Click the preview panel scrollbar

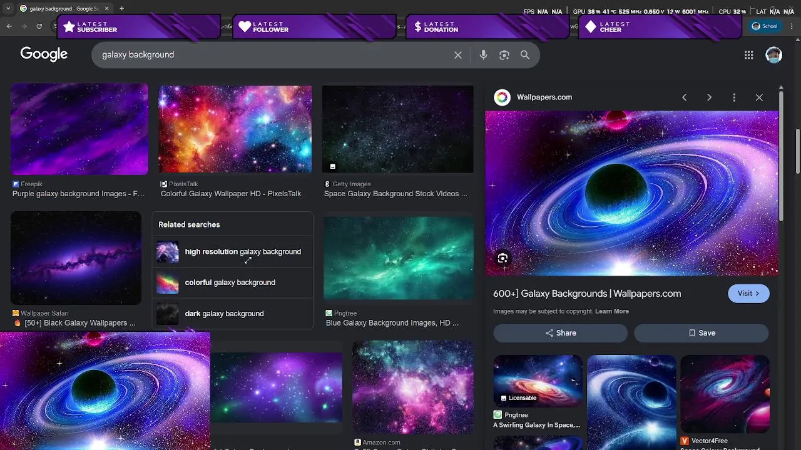(x=781, y=156)
